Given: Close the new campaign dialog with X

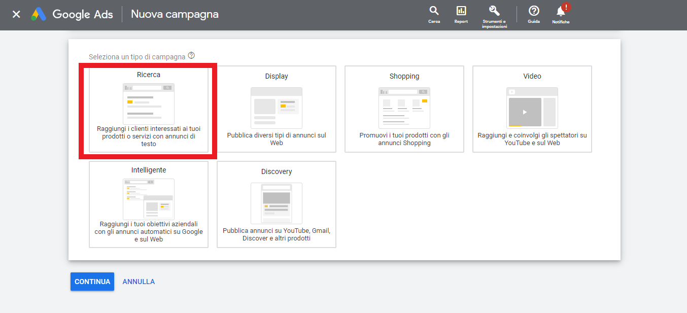Looking at the screenshot, I should click(16, 14).
